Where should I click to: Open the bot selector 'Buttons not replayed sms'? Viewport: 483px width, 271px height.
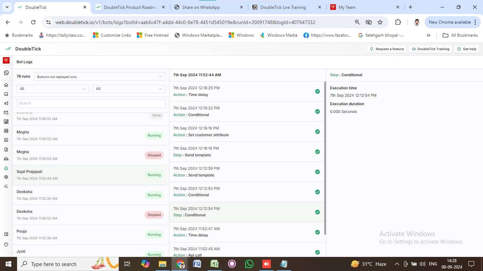tap(100, 77)
